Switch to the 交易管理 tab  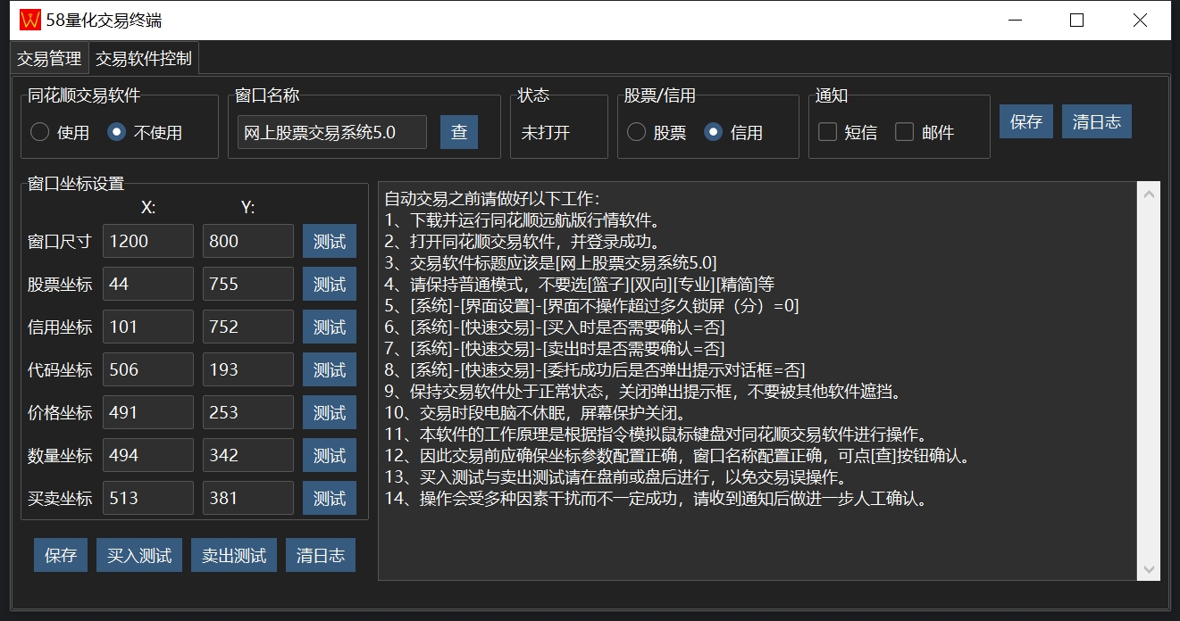coord(49,59)
